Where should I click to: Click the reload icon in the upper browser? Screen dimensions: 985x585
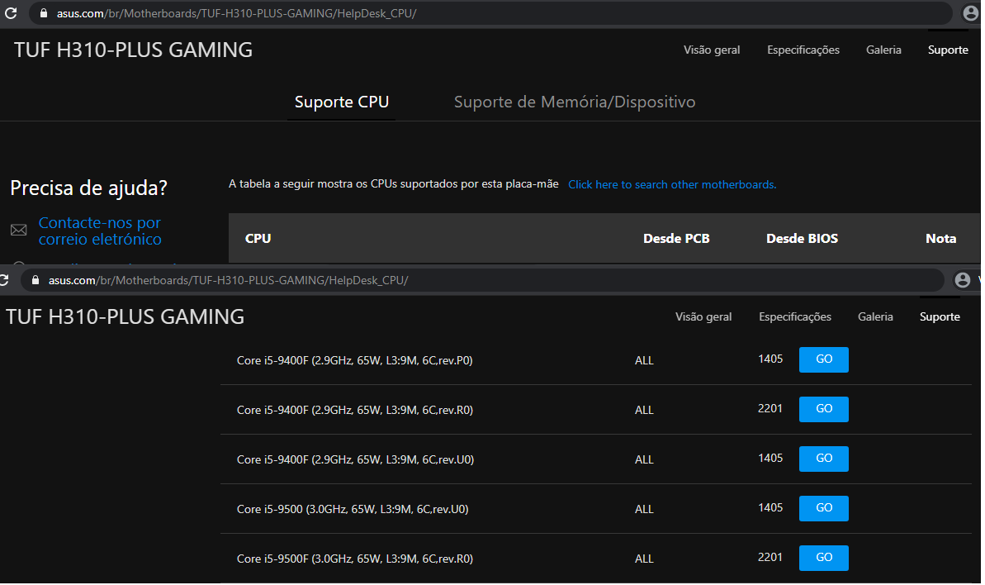tap(11, 13)
